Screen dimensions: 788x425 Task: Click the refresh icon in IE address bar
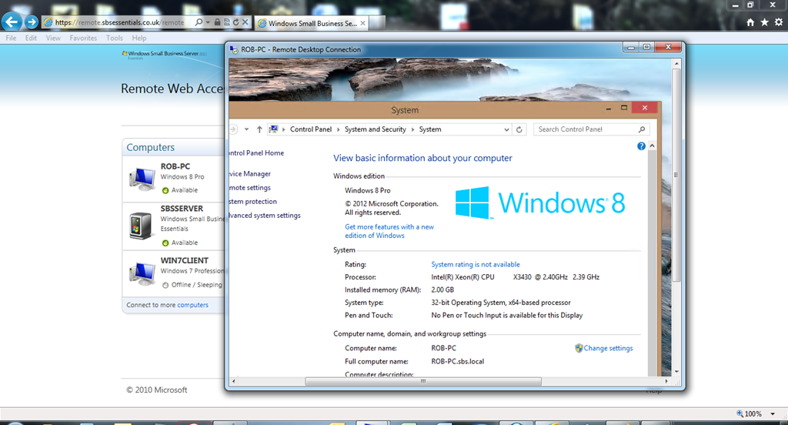coord(235,22)
